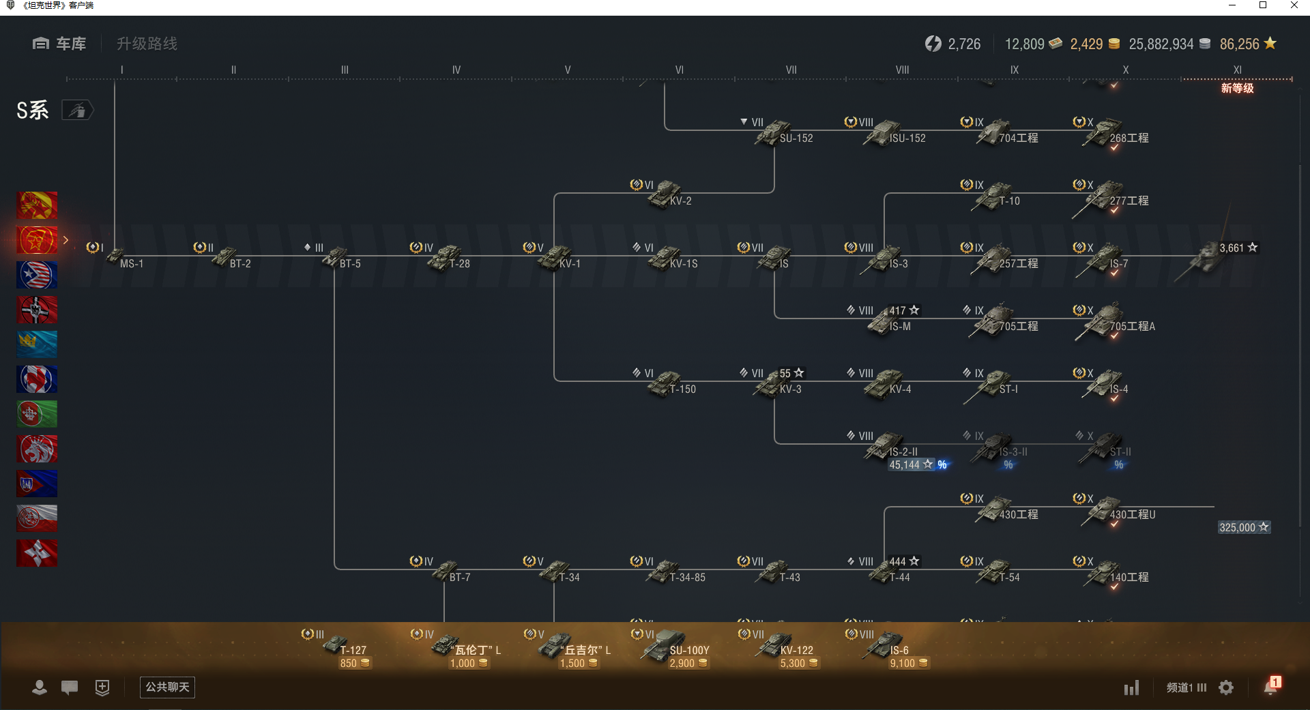Open the contacts list icon

40,687
